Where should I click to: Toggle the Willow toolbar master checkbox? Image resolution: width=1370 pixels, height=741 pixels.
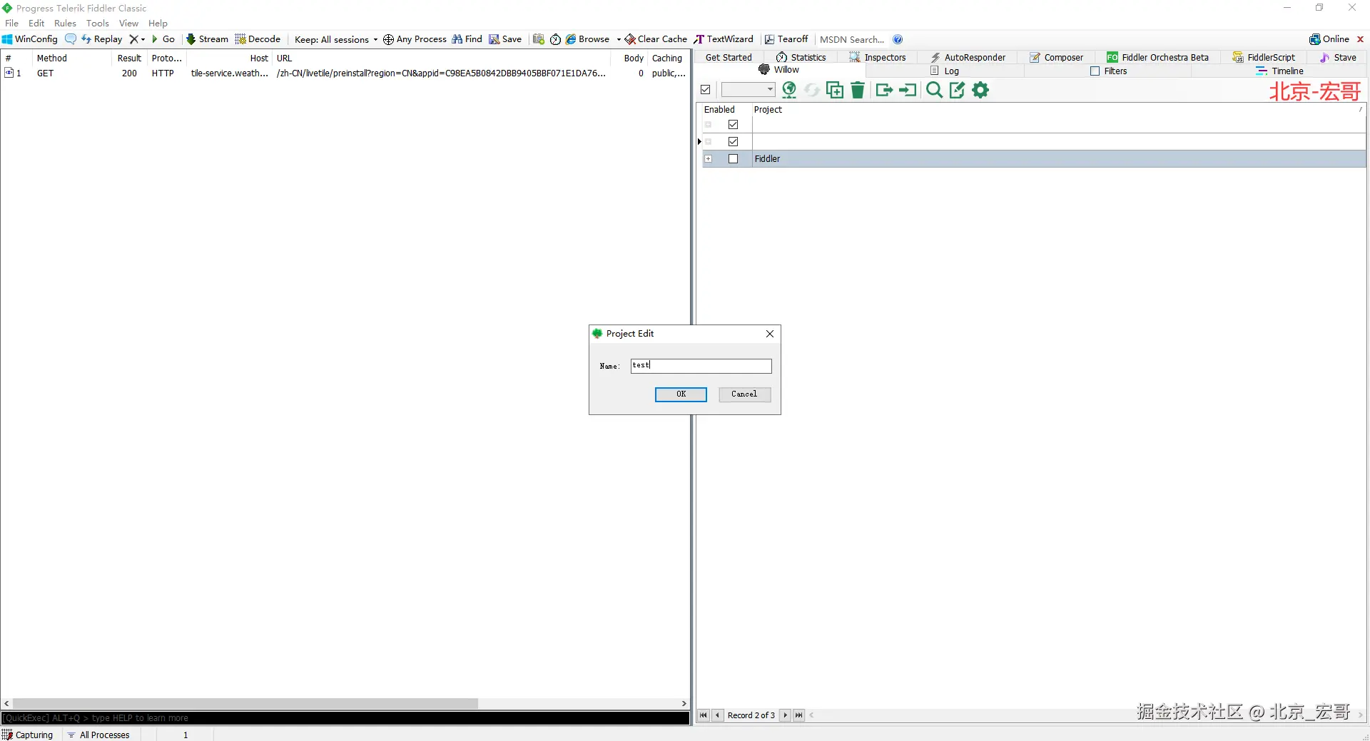706,90
